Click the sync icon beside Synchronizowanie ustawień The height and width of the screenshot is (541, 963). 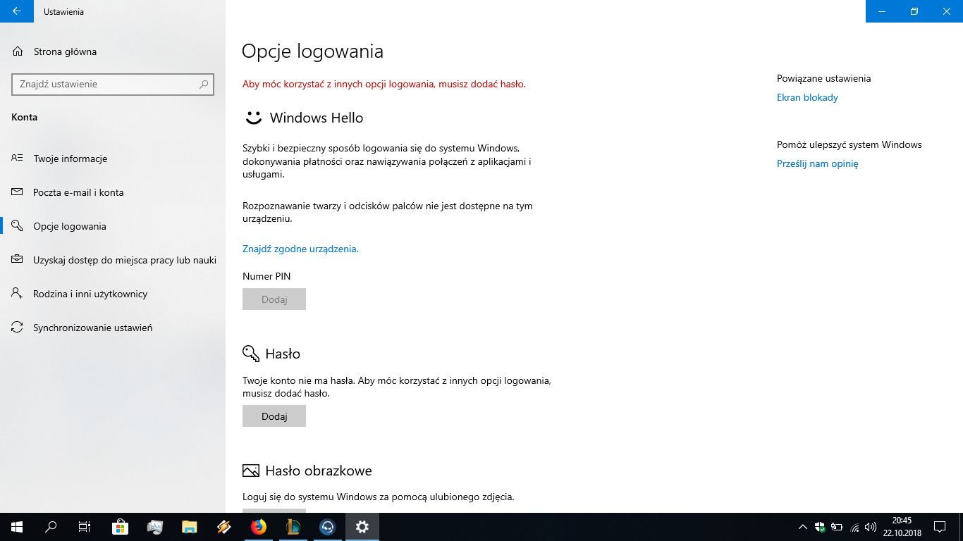coord(18,328)
